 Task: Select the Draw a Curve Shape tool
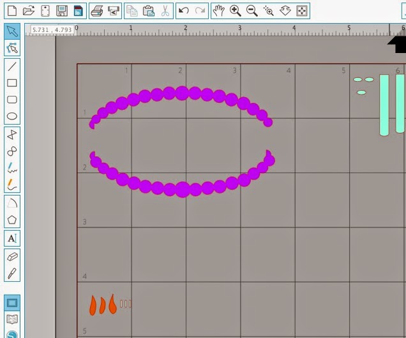tap(12, 151)
